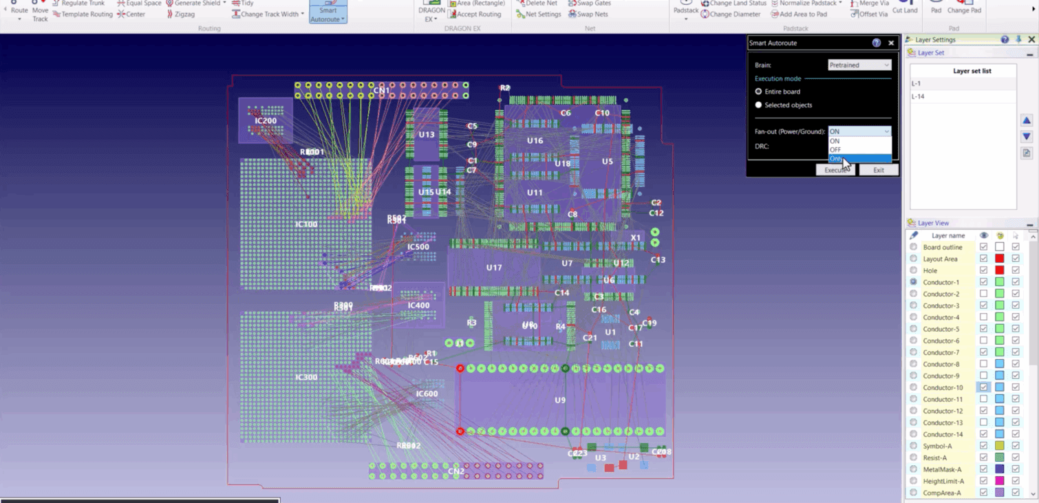This screenshot has width=1039, height=503.
Task: Click the Change Pad tool
Action: point(963,8)
